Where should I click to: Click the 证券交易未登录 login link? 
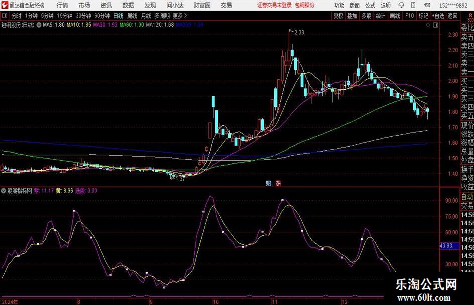(x=274, y=5)
